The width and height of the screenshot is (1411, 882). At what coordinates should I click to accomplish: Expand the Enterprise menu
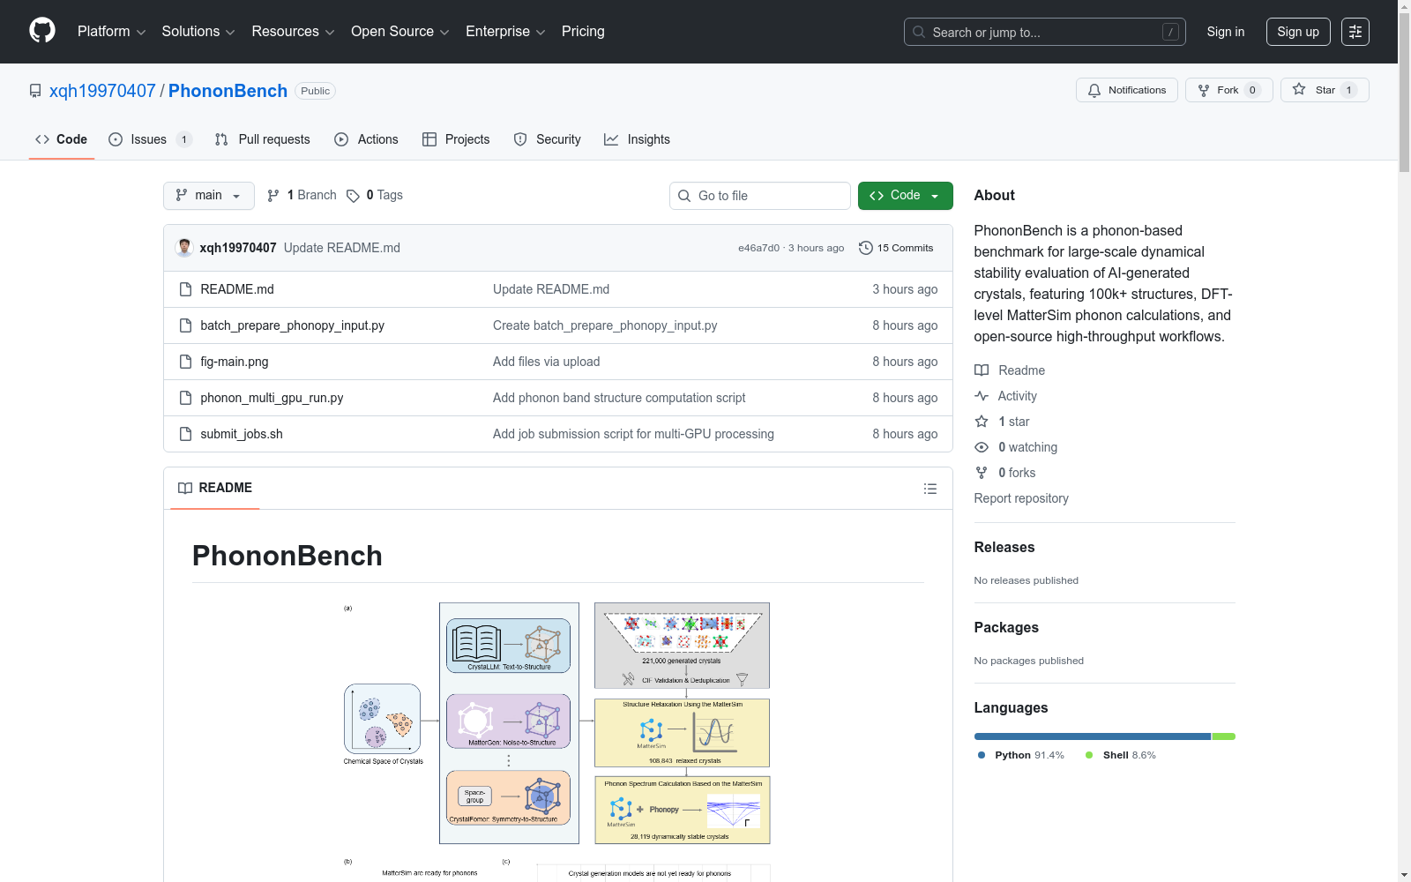(x=506, y=32)
